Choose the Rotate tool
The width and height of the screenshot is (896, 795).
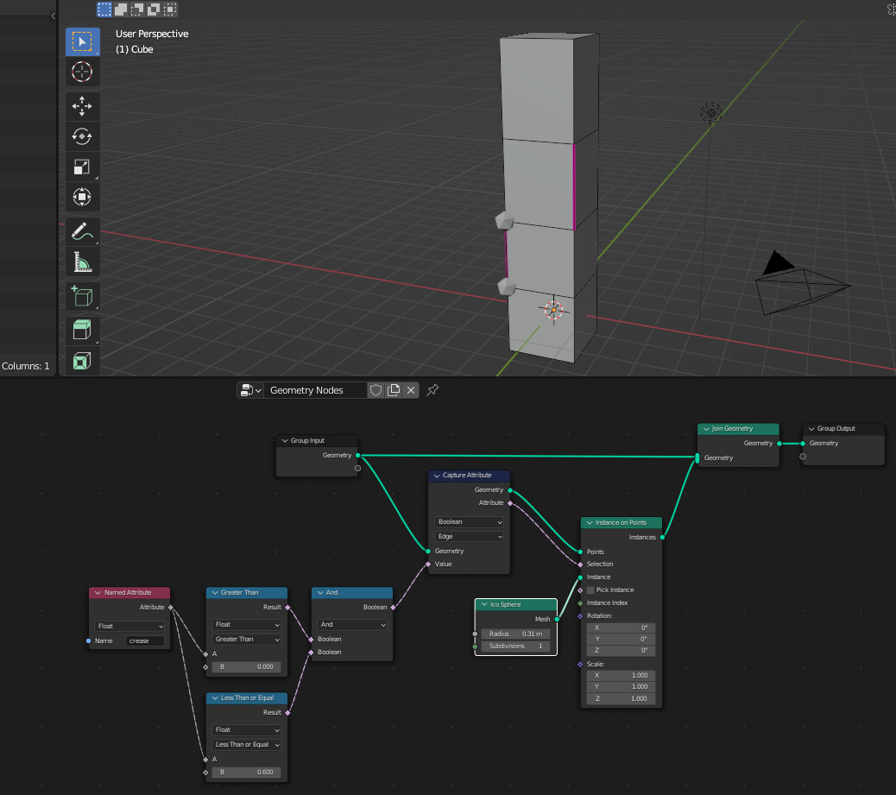tap(82, 136)
